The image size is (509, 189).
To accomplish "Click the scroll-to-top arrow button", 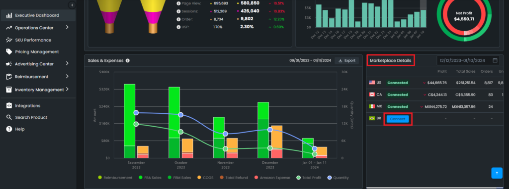I will [x=497, y=173].
